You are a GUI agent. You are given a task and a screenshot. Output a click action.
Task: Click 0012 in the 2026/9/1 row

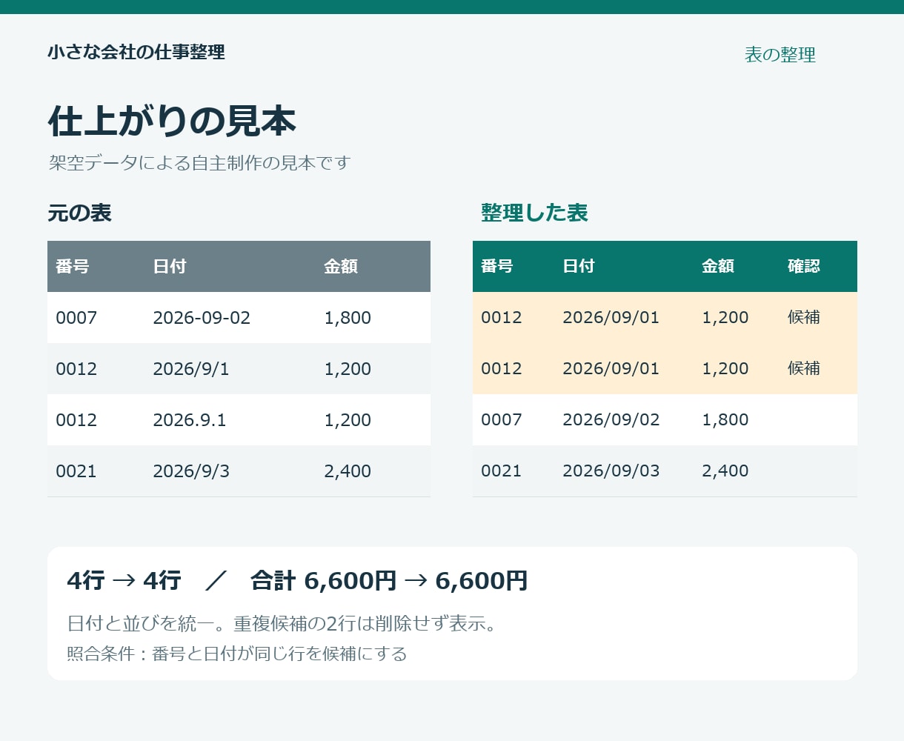pyautogui.click(x=76, y=369)
